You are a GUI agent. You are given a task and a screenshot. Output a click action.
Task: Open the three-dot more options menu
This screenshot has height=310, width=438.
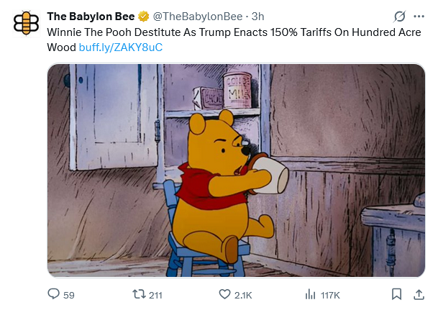[419, 17]
